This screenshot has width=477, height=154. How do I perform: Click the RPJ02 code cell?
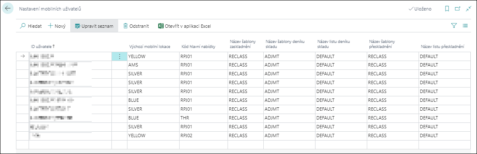click(204, 135)
